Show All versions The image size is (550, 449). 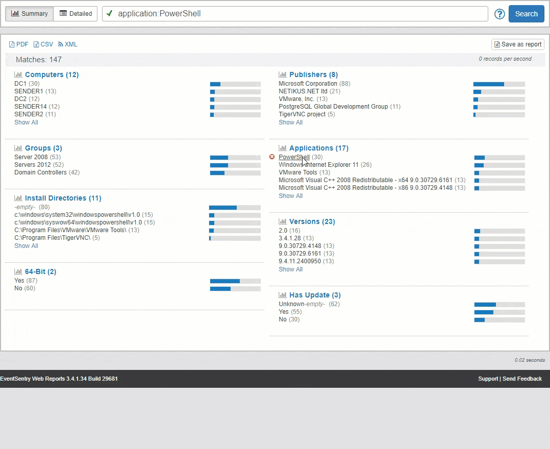290,269
